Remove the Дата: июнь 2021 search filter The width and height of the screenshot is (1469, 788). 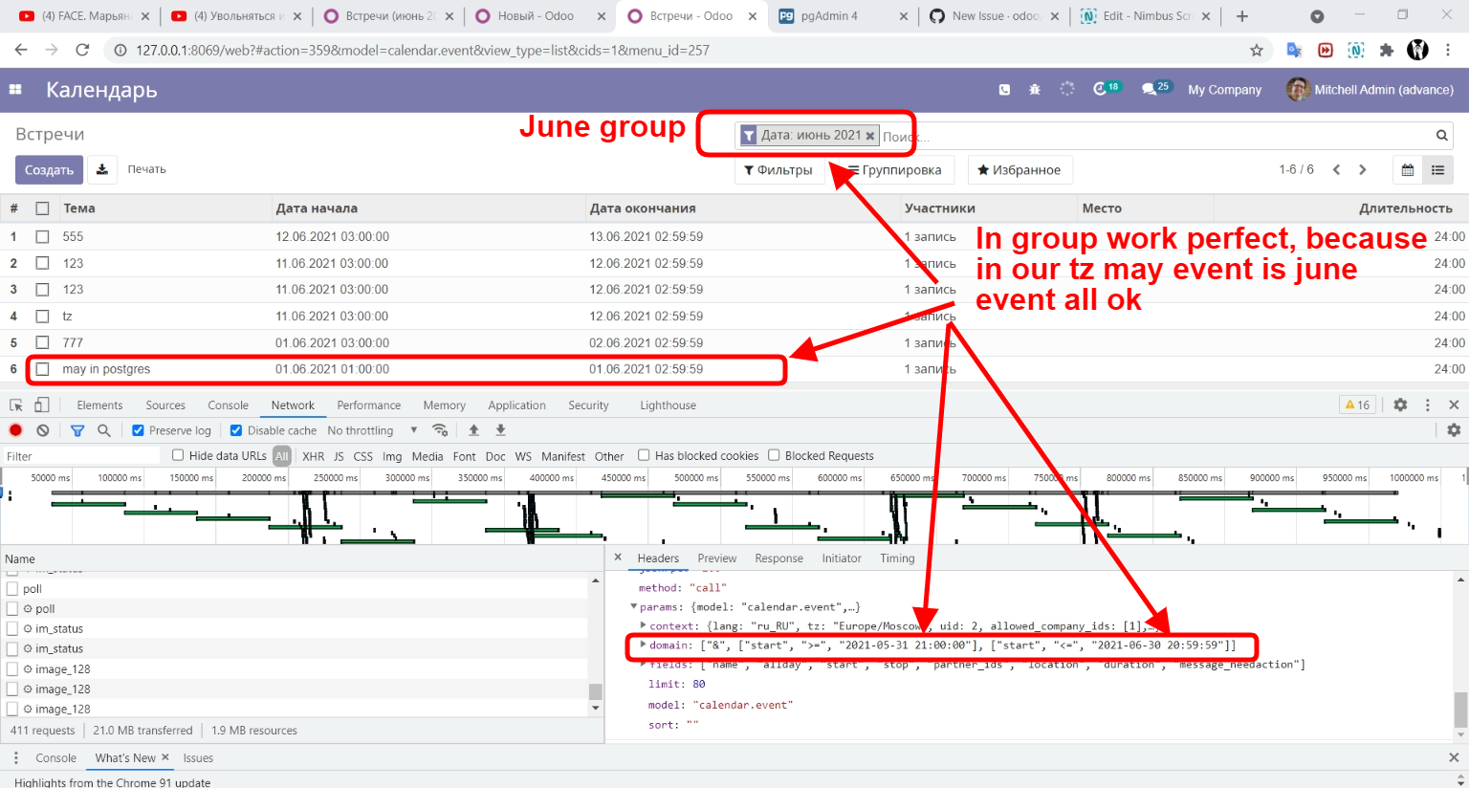[x=869, y=135]
